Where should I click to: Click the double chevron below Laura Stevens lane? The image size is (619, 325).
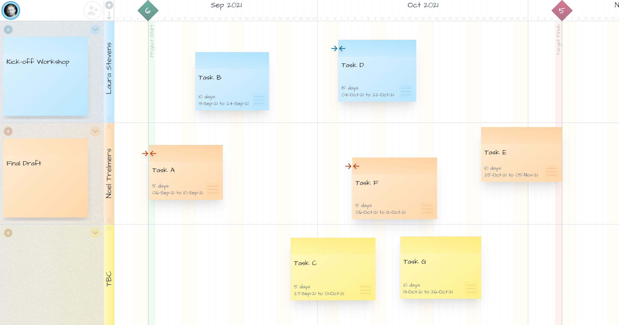(x=109, y=118)
